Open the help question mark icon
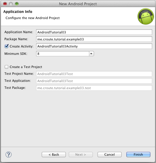This screenshot has width=156, height=163. pyautogui.click(x=9, y=154)
